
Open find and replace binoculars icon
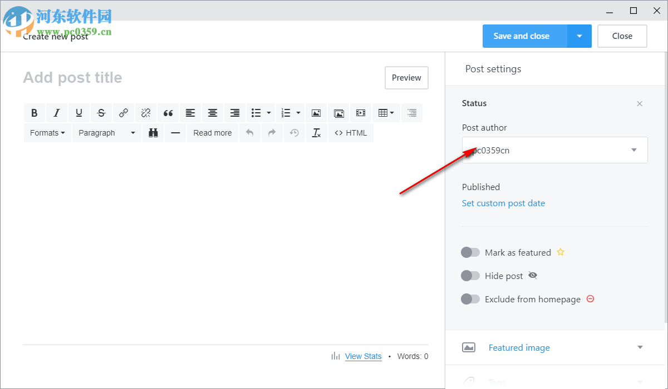pyautogui.click(x=153, y=133)
